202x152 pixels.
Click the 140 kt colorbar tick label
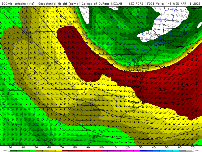click(x=153, y=147)
